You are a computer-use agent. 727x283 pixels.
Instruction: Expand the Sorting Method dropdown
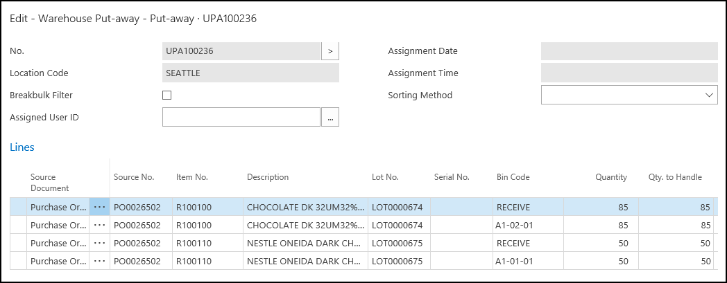(x=709, y=95)
